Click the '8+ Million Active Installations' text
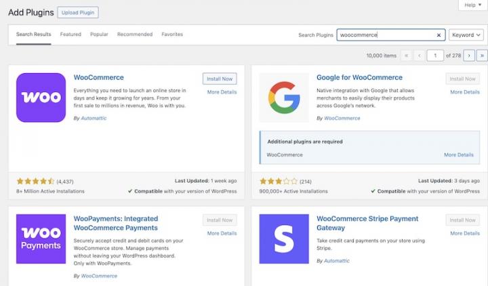 pos(50,191)
